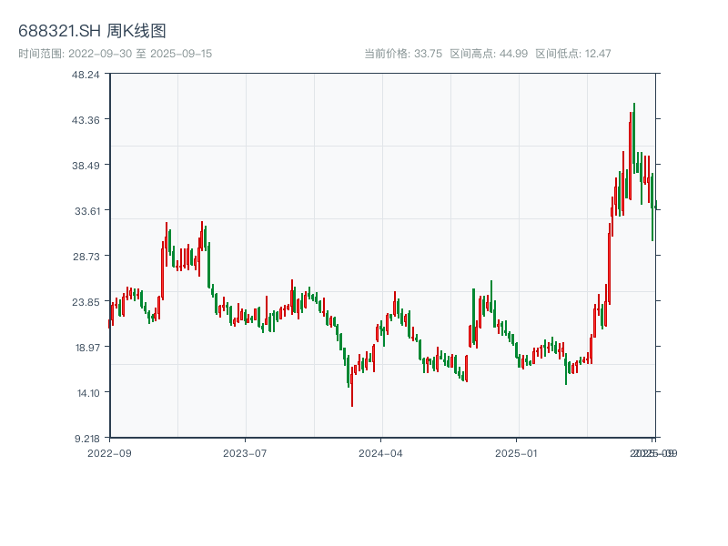Click the x-axis date label 2022-09

[x=109, y=453]
